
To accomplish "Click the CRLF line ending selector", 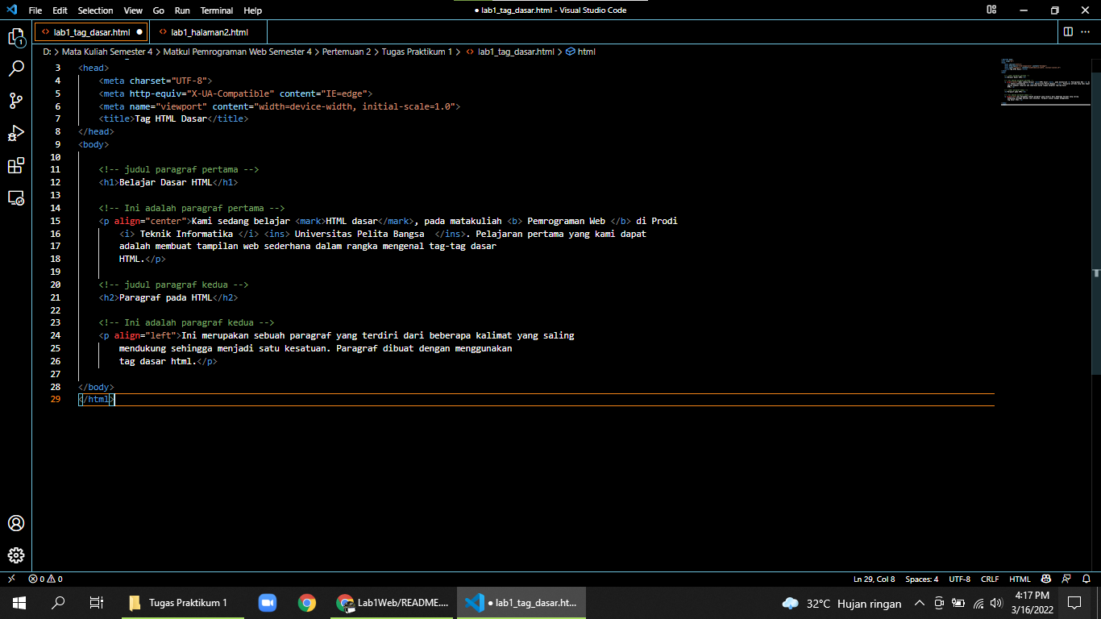I will (988, 578).
